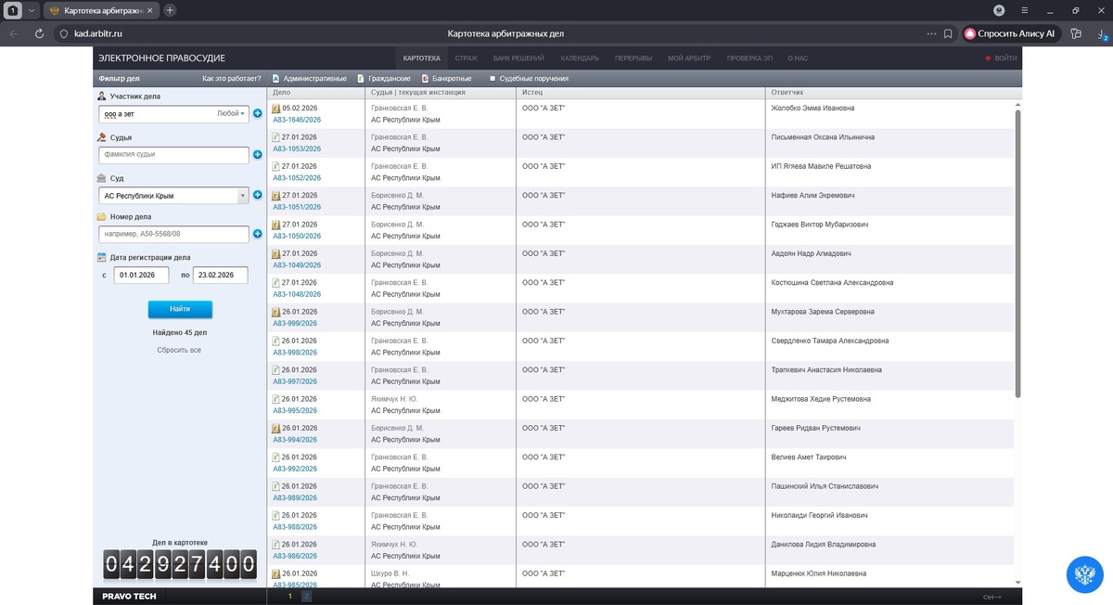Click Сбросить все reset link

click(x=179, y=350)
